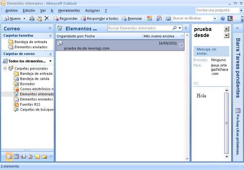Click the deleted items icon in header

click(x=60, y=28)
